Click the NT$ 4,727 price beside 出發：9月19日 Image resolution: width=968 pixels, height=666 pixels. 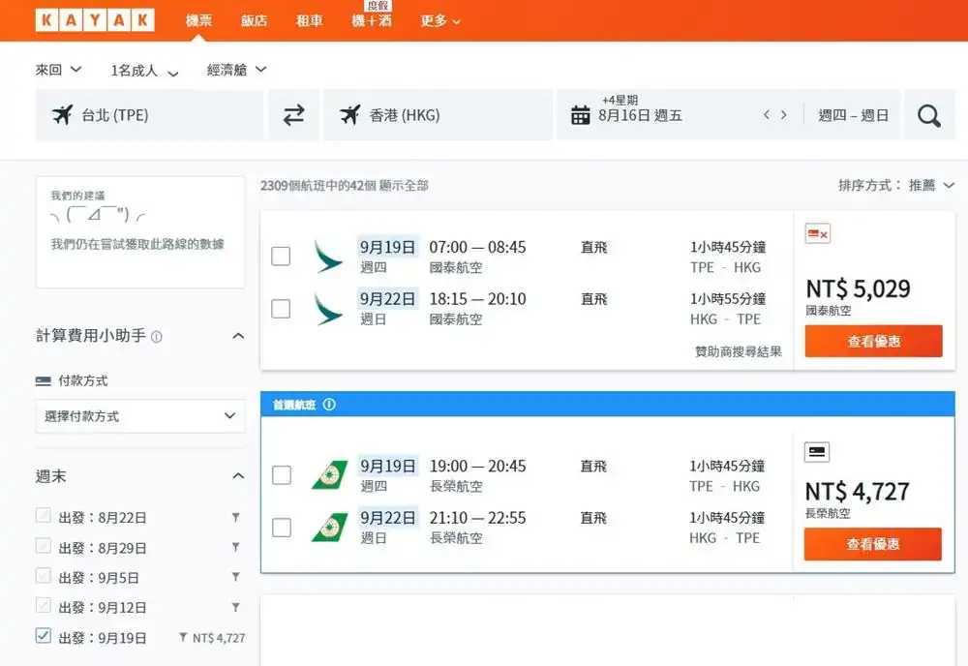[219, 638]
